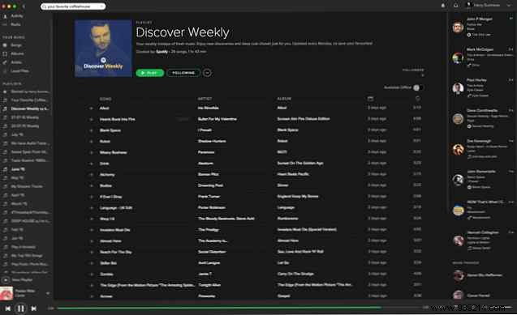Viewport: 517px width, 315px height.
Task: Open the notifications bell
Action: (x=443, y=5)
